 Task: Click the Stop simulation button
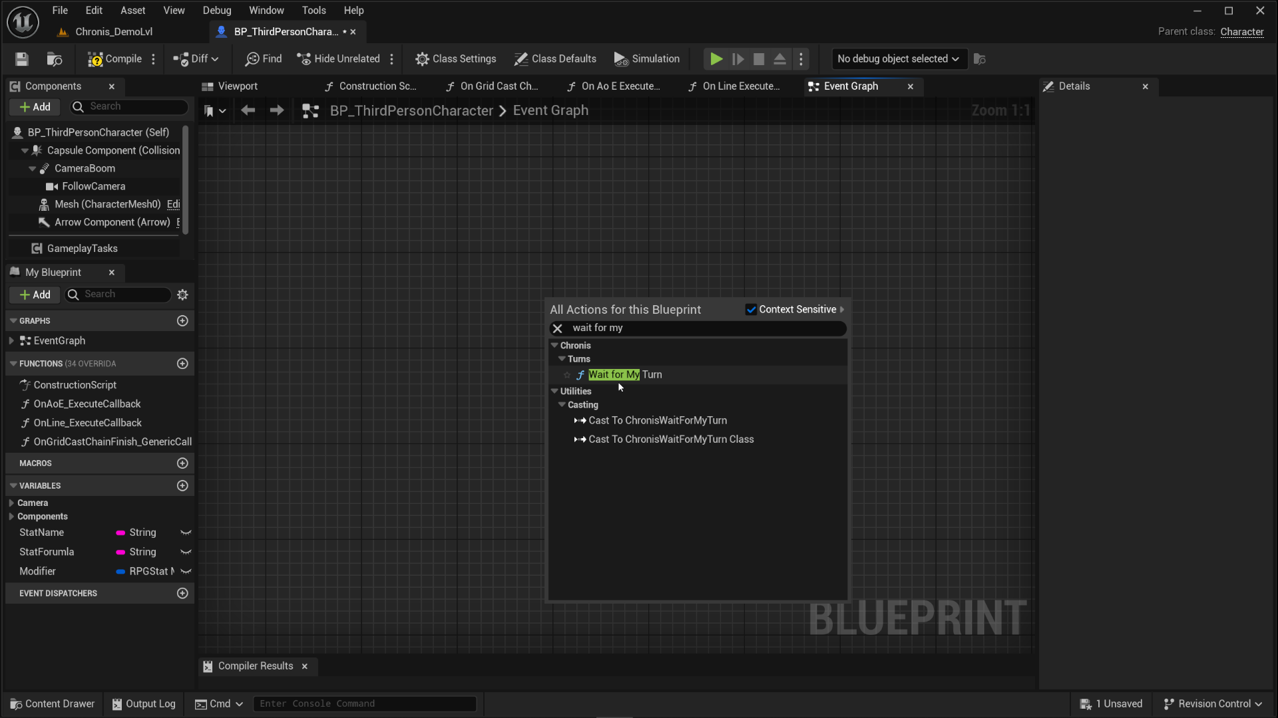click(759, 59)
